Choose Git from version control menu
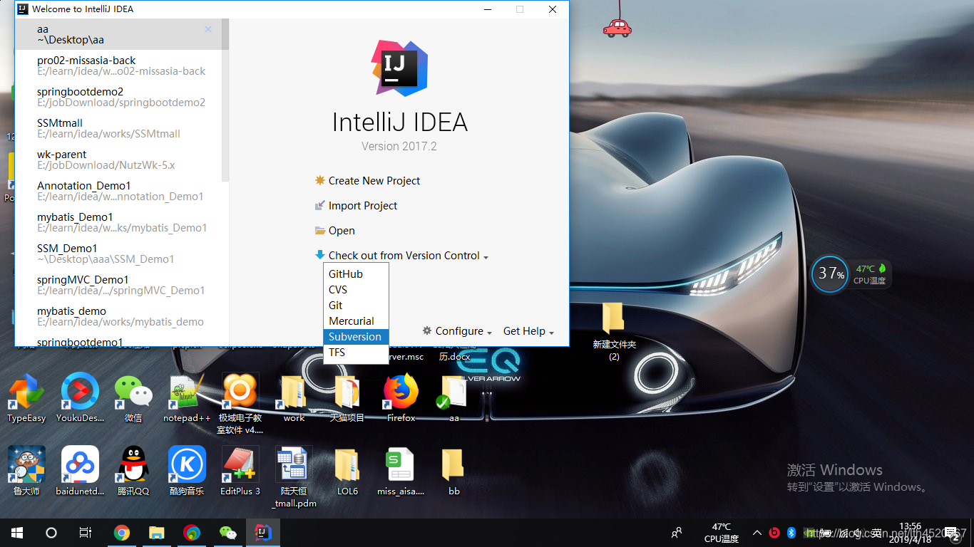The width and height of the screenshot is (974, 547). [356, 306]
